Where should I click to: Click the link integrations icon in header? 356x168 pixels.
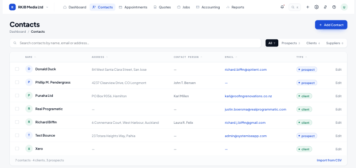(x=325, y=7)
